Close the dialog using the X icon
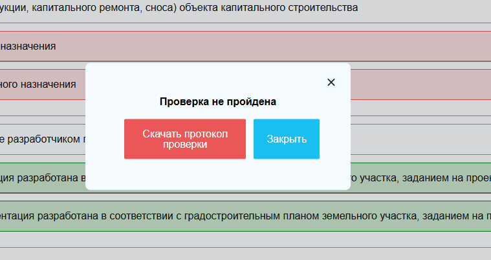This screenshot has height=260, width=491. click(x=331, y=82)
